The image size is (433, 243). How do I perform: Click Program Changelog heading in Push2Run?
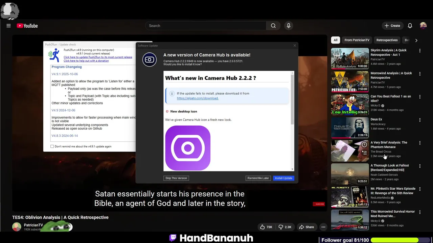coord(67,67)
